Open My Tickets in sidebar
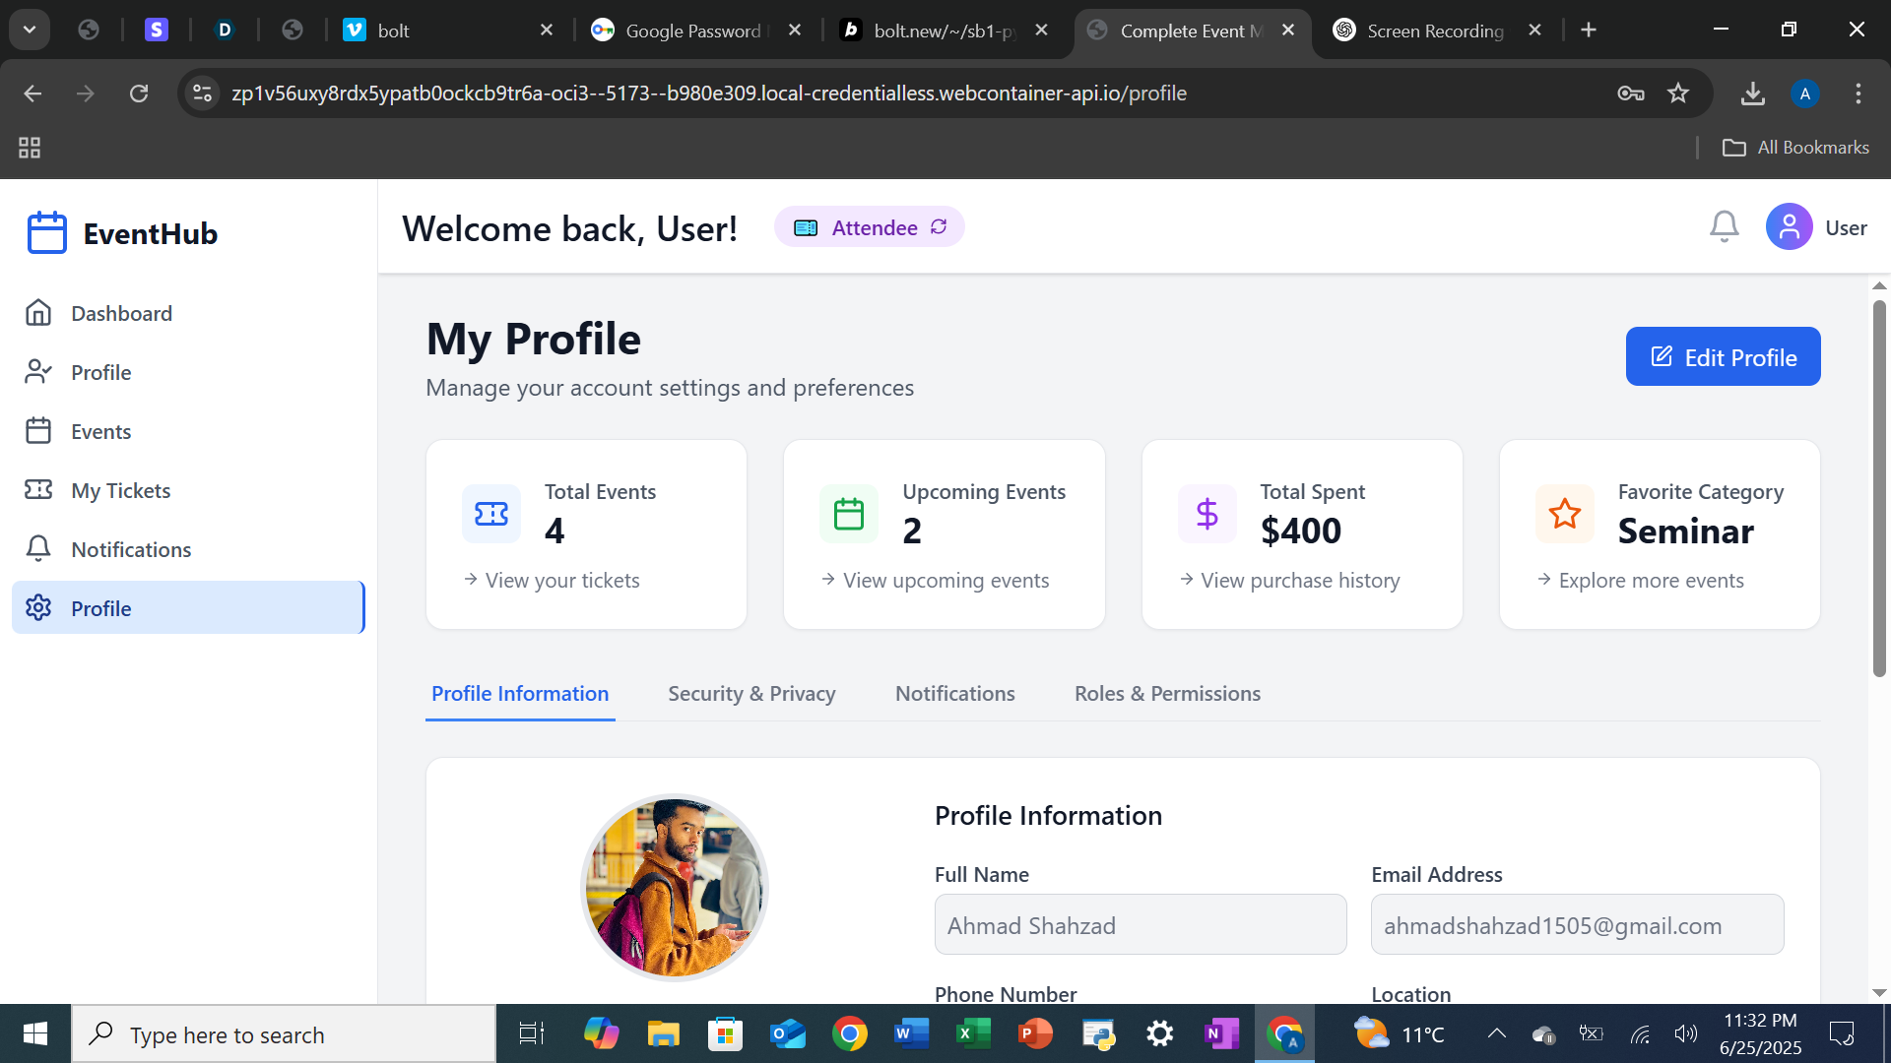Viewport: 1891px width, 1063px height. click(x=120, y=490)
